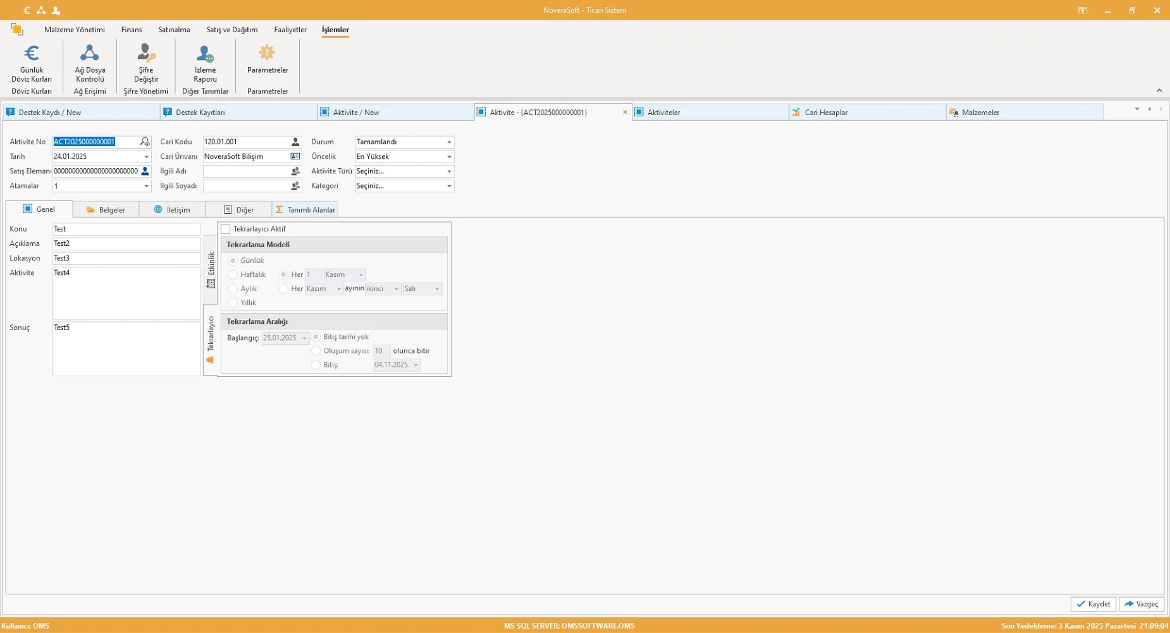Launch the İzleme Raporu icon
The height and width of the screenshot is (633, 1170).
coord(205,53)
